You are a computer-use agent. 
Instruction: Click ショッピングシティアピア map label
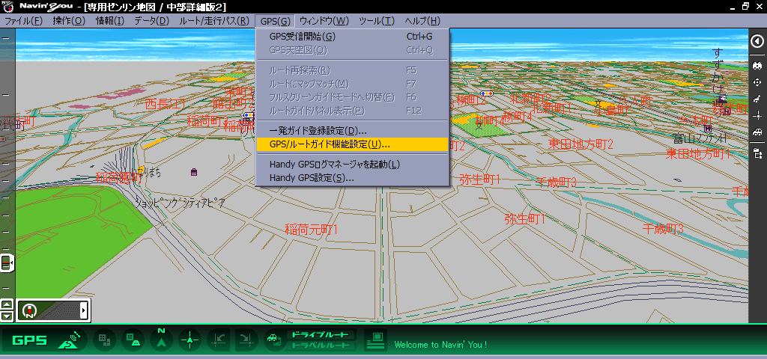(x=180, y=203)
